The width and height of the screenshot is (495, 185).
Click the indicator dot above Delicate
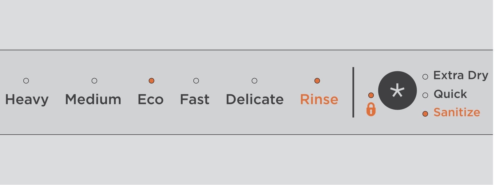(x=254, y=81)
